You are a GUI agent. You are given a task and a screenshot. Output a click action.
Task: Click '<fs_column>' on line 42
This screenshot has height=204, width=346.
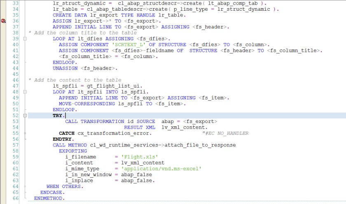(x=138, y=57)
